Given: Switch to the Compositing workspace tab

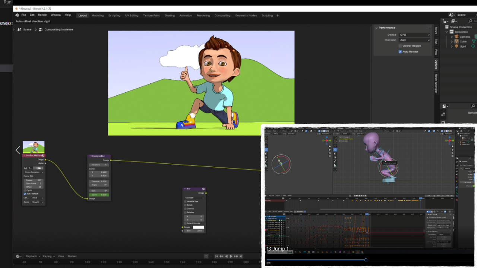Looking at the screenshot, I should pyautogui.click(x=222, y=15).
